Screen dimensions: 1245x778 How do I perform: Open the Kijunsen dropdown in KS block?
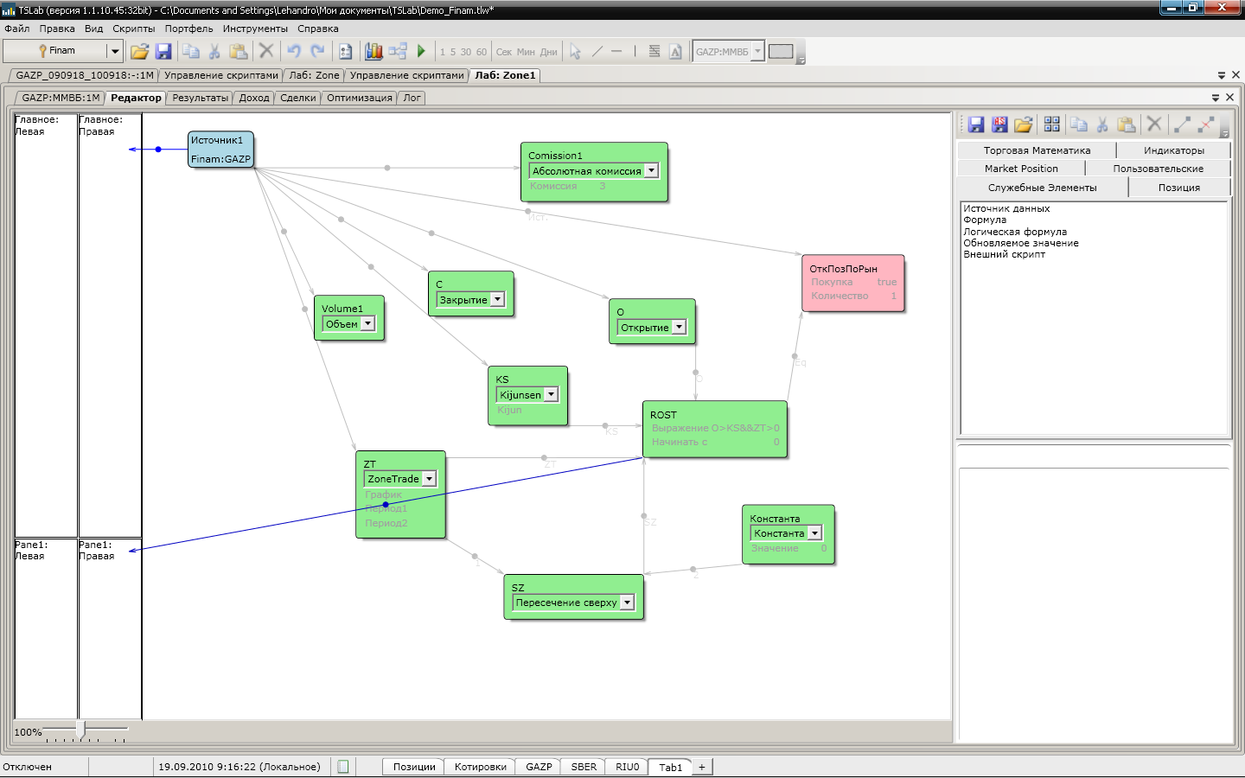click(551, 394)
